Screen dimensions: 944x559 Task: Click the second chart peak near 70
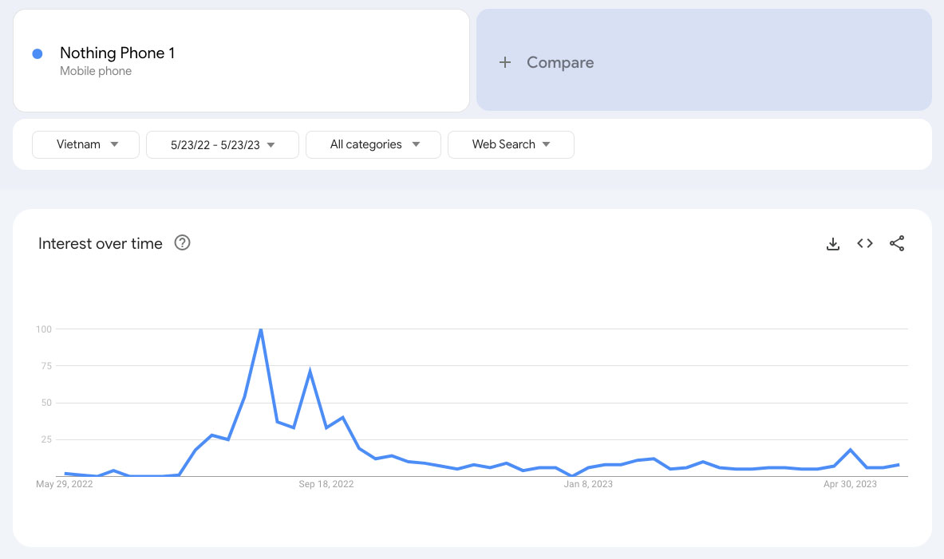pyautogui.click(x=310, y=372)
